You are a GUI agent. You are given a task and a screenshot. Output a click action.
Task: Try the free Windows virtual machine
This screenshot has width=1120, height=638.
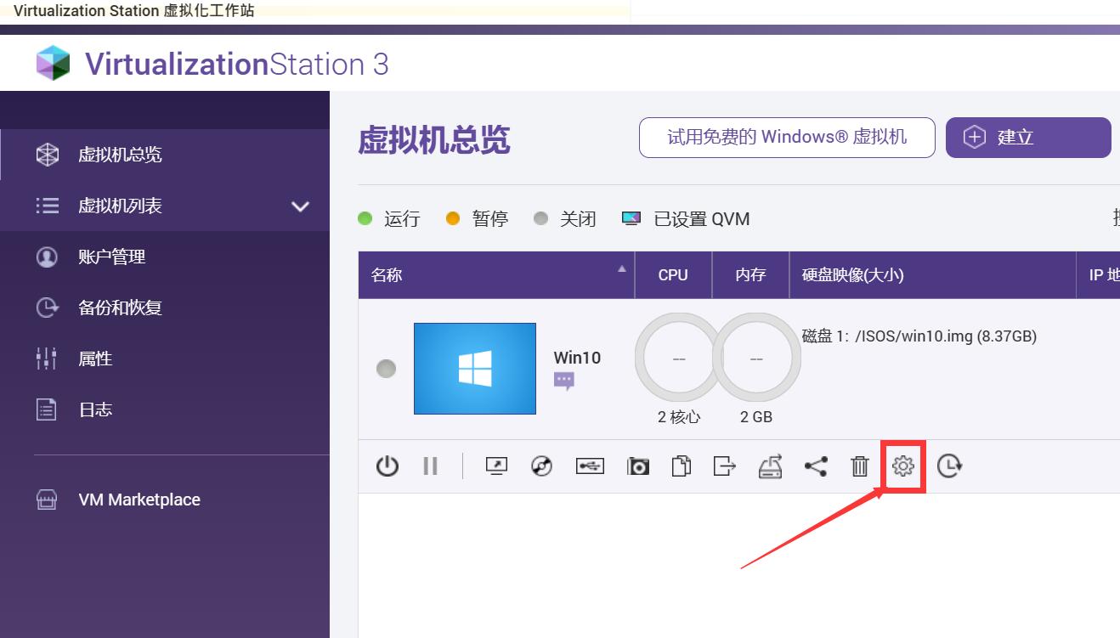786,137
